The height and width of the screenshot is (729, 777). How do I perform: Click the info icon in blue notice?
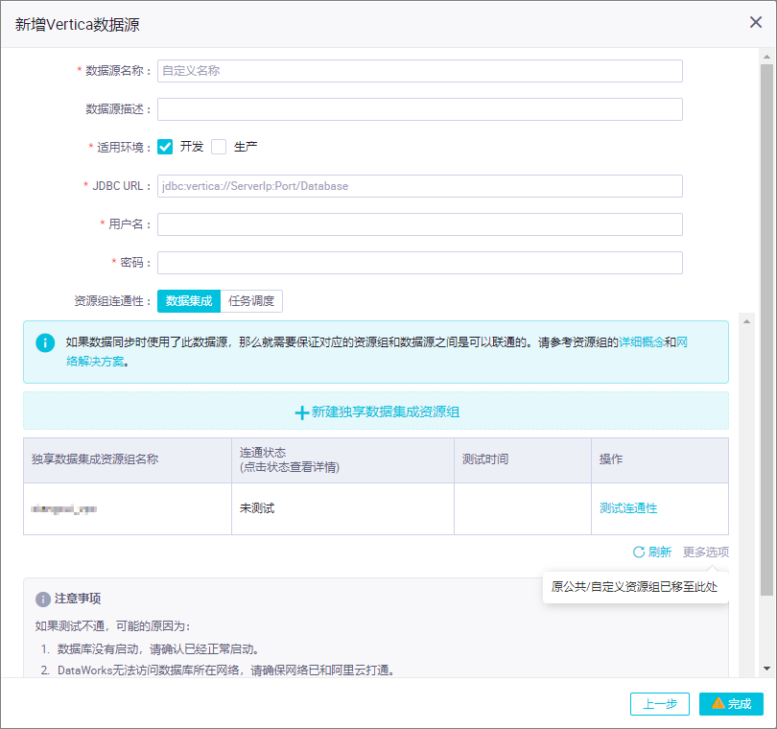(x=45, y=342)
